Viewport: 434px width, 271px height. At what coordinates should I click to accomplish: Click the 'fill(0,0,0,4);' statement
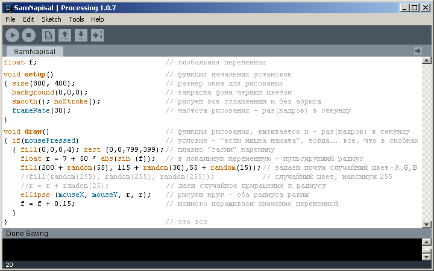tap(50, 150)
